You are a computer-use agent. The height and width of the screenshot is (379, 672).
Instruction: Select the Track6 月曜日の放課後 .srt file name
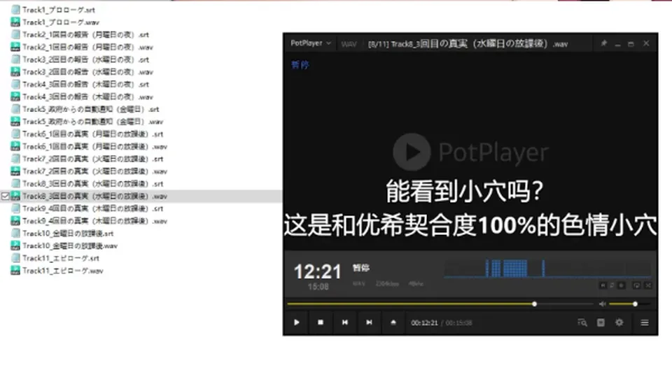(93, 134)
